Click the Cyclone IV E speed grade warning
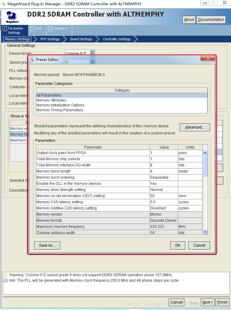Viewport: 231px width, 310px height. tap(91, 275)
